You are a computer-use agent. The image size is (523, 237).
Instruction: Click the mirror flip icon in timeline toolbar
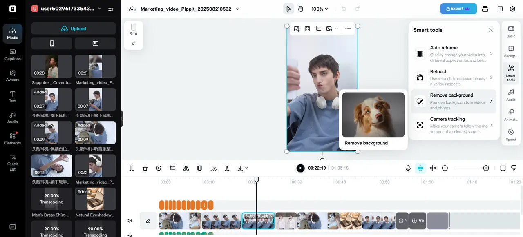click(186, 168)
